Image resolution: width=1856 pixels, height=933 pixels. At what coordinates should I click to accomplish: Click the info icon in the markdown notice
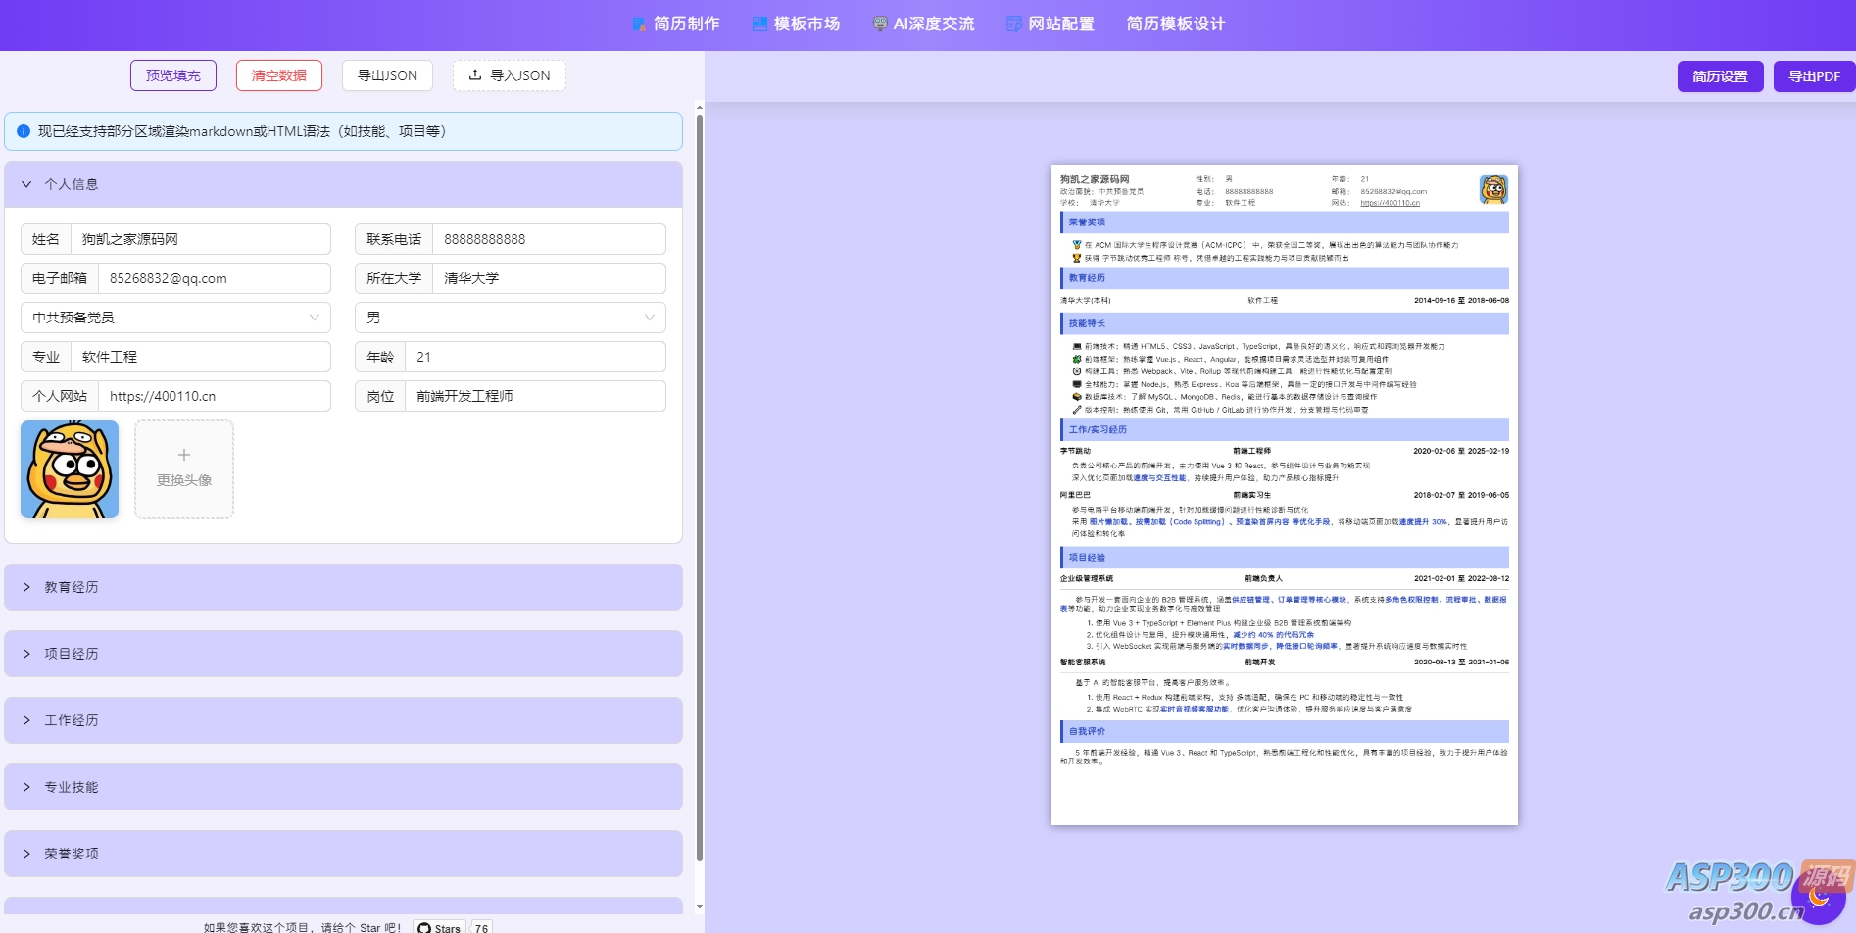coord(24,131)
